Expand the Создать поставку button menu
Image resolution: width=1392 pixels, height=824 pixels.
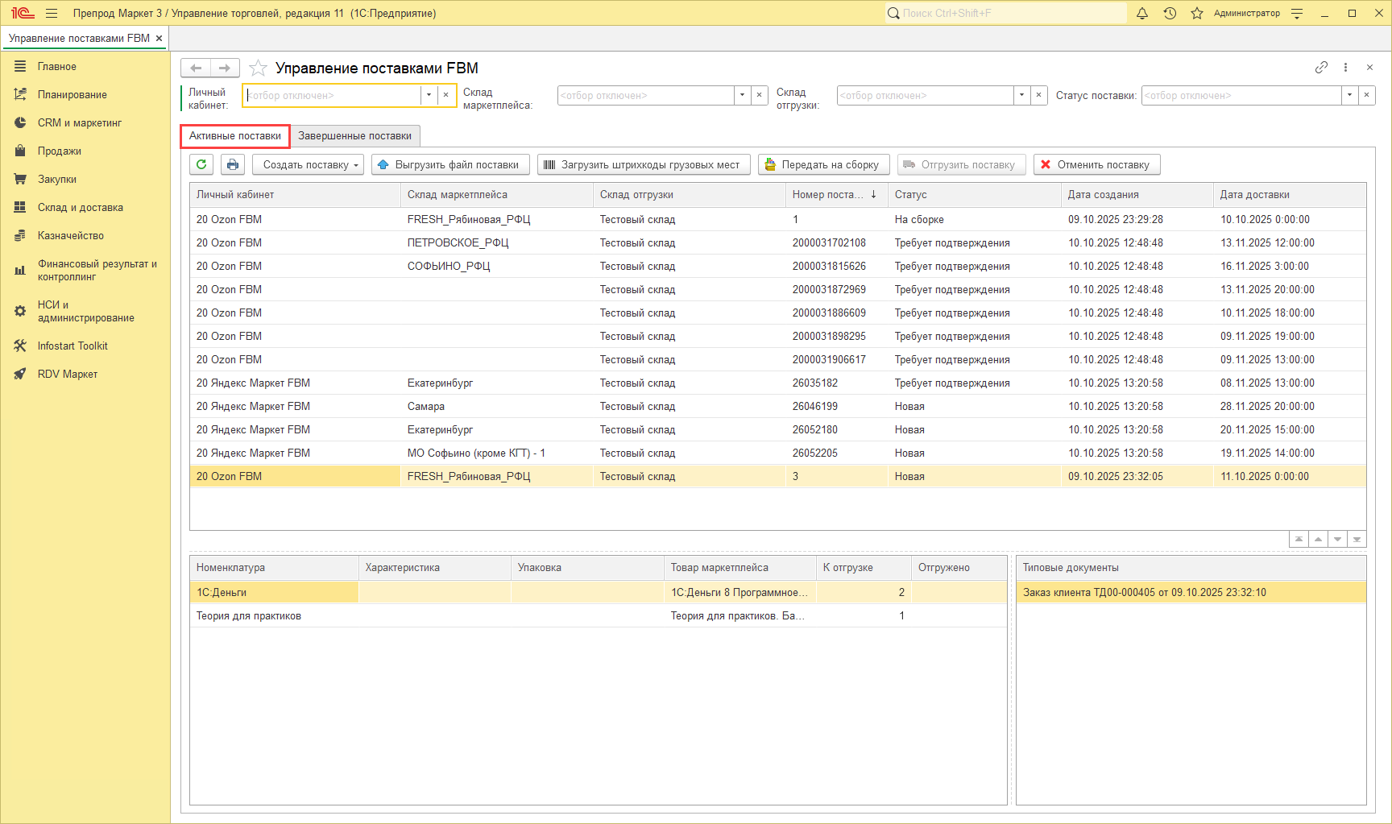[x=356, y=165]
